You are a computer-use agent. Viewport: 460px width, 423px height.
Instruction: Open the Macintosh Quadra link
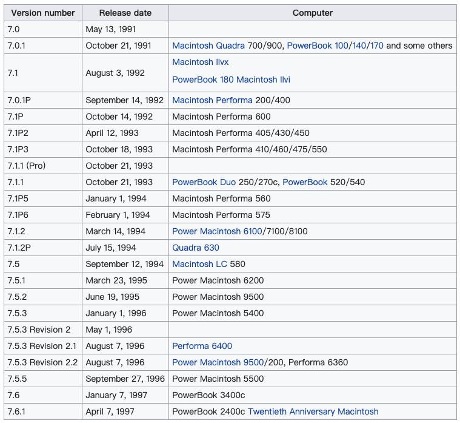[208, 46]
